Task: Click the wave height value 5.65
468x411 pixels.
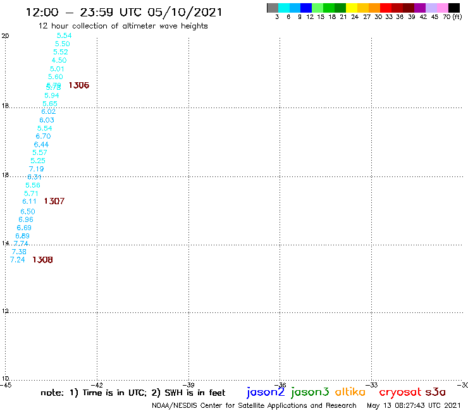Action: [x=50, y=104]
